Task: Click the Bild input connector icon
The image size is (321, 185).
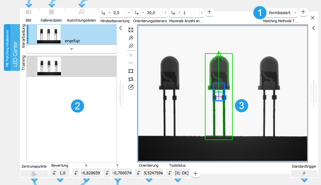Action: (x=29, y=12)
